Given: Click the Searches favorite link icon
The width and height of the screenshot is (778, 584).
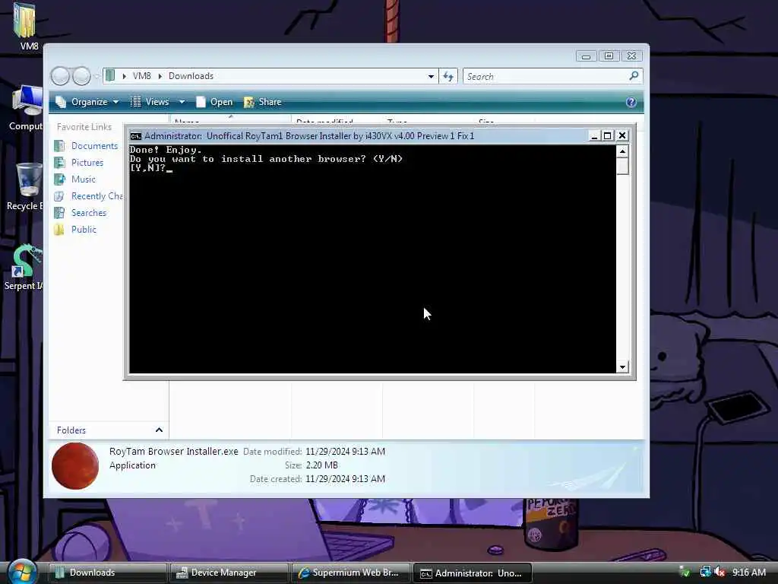Looking at the screenshot, I should (59, 213).
